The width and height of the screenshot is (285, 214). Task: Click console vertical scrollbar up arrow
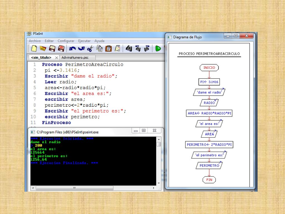click(x=159, y=139)
